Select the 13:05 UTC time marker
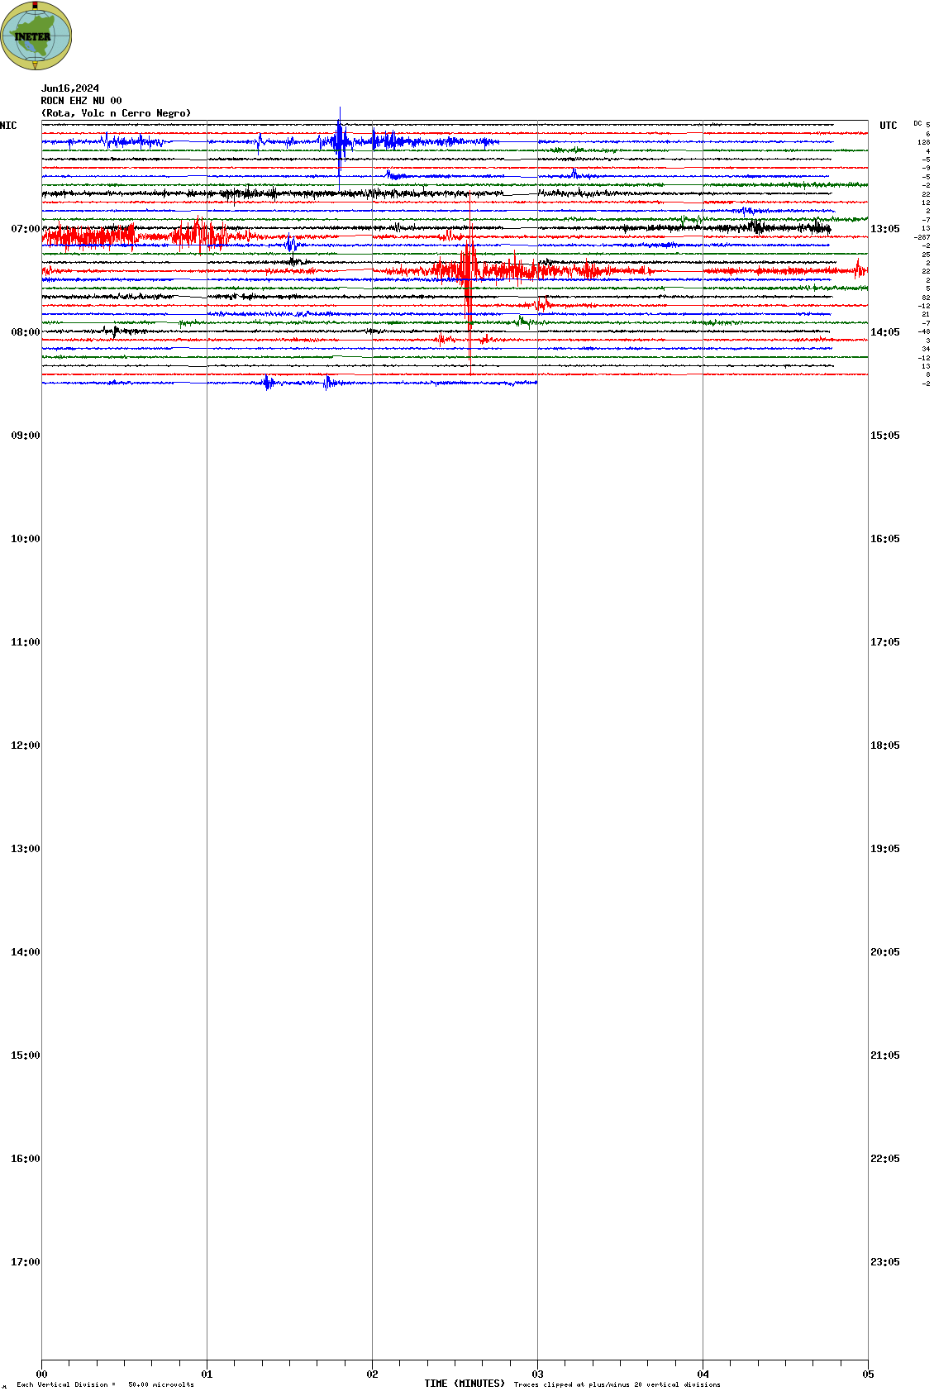934x1396 pixels. (884, 229)
